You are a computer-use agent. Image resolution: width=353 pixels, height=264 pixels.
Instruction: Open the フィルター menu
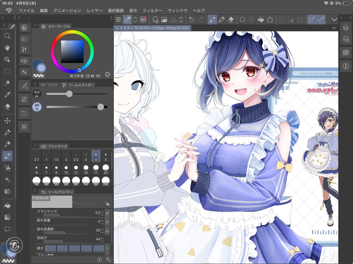152,10
